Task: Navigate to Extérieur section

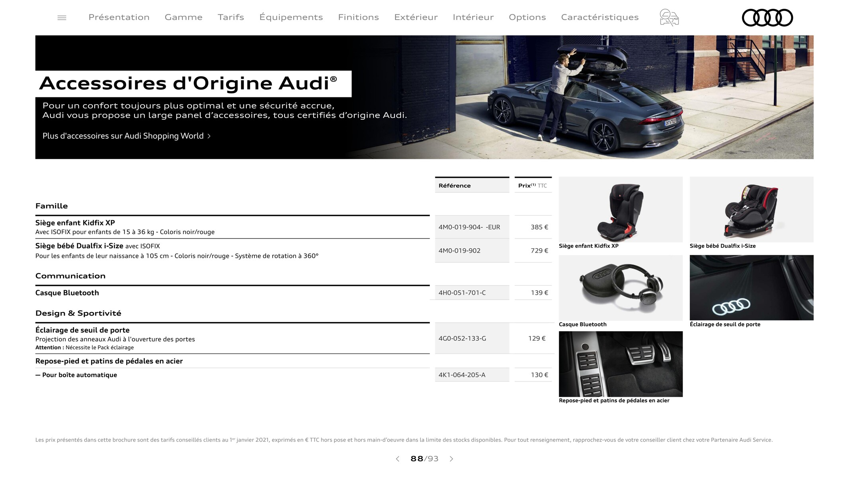Action: point(416,17)
